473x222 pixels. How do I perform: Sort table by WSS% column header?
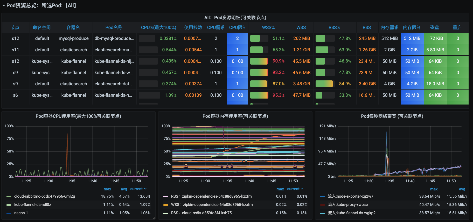[x=268, y=27]
